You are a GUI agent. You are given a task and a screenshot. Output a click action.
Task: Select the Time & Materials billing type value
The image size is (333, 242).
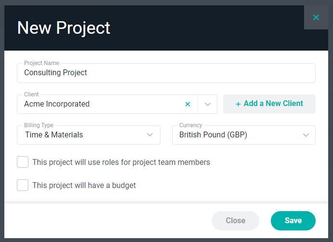54,134
